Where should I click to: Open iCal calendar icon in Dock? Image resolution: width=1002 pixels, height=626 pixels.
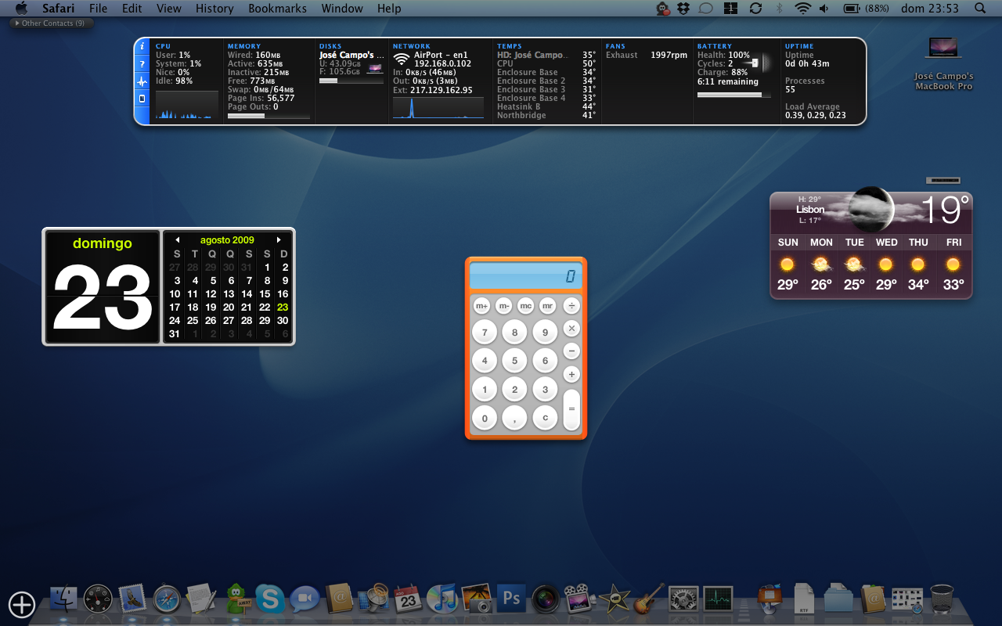(408, 599)
